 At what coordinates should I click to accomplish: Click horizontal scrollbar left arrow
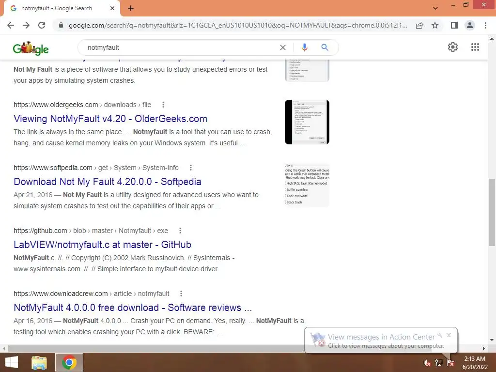(3, 348)
